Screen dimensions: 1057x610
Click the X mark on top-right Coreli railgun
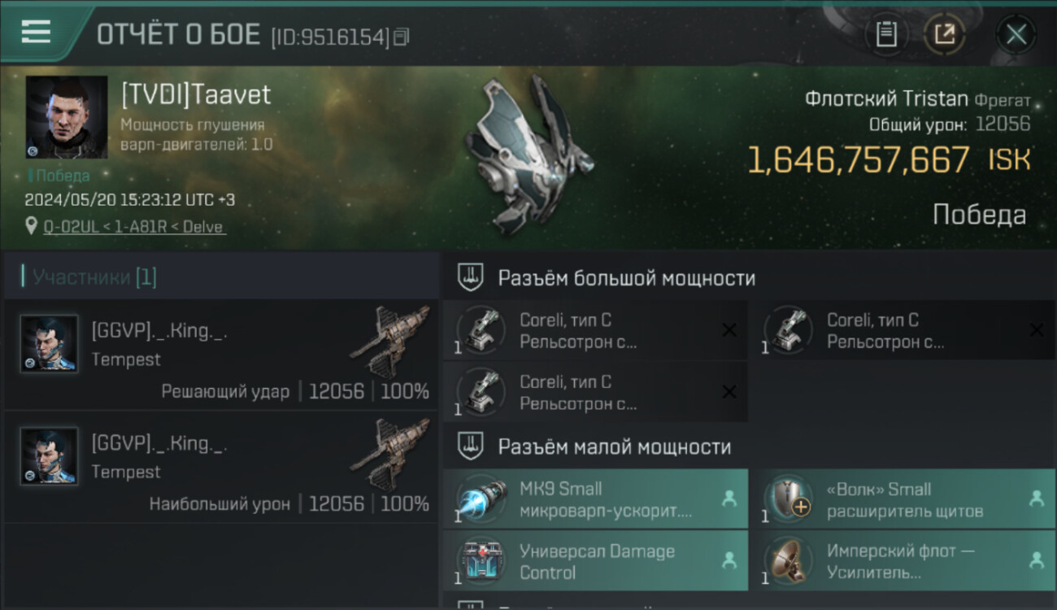point(1036,329)
